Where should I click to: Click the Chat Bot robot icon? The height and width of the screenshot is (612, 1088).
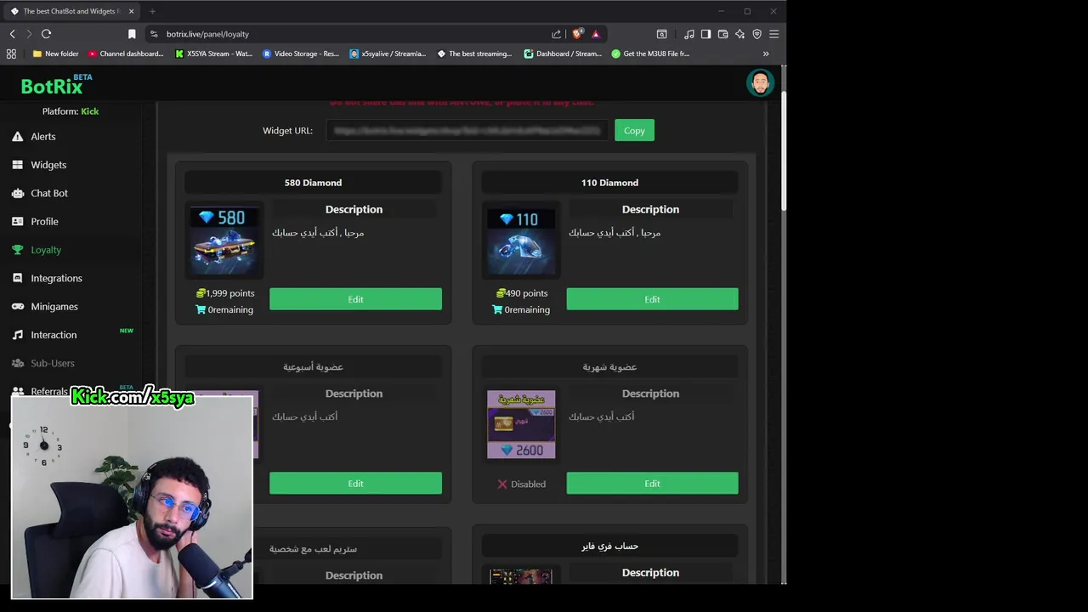[18, 193]
